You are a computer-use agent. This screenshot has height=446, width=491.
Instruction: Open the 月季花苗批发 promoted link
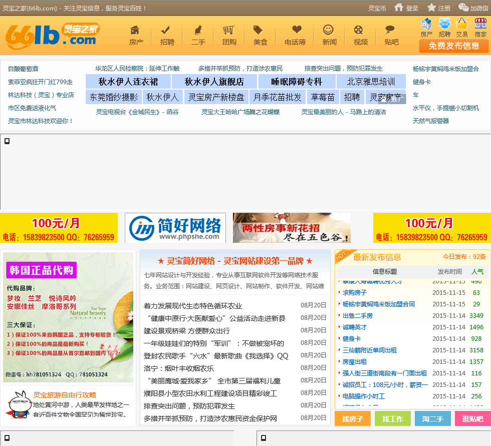[x=278, y=97]
